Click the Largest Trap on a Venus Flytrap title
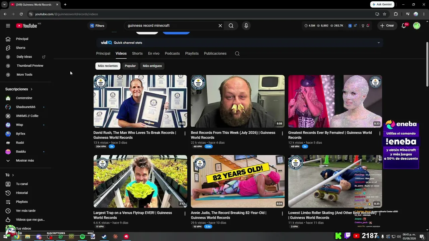Screen dimensions: 429x241 (x=133, y=215)
